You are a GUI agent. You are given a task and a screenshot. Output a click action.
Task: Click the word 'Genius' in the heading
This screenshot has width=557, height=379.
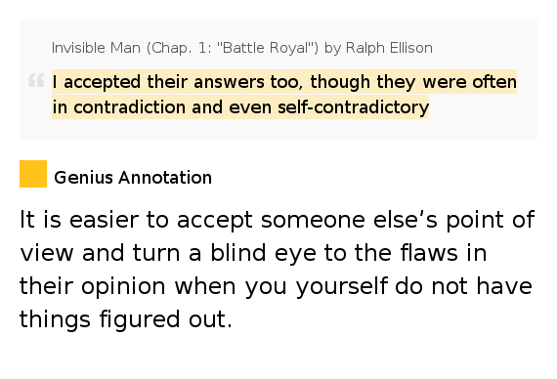(83, 177)
